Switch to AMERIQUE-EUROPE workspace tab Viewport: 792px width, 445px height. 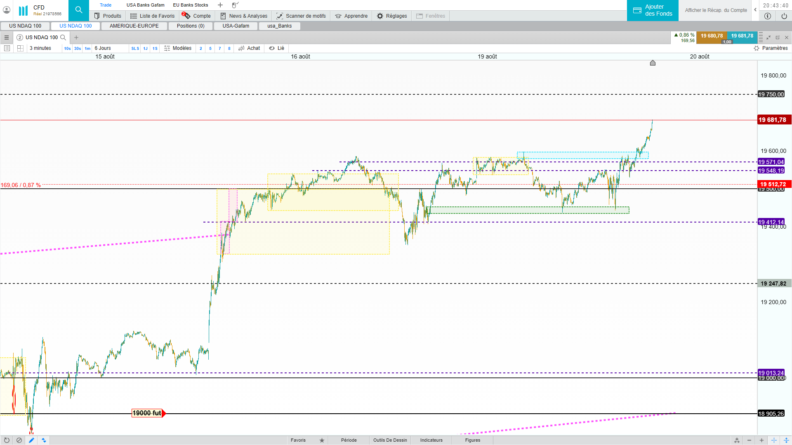click(x=134, y=26)
